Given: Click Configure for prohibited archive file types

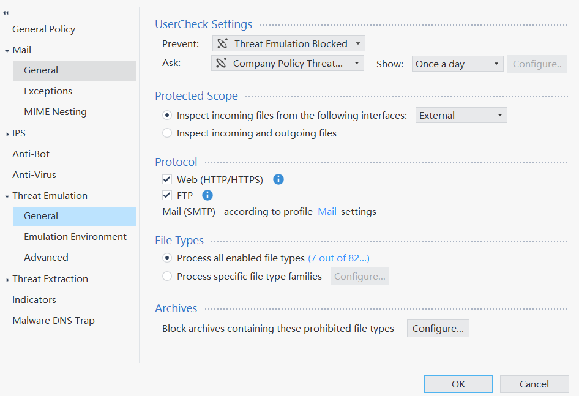Looking at the screenshot, I should pos(438,329).
